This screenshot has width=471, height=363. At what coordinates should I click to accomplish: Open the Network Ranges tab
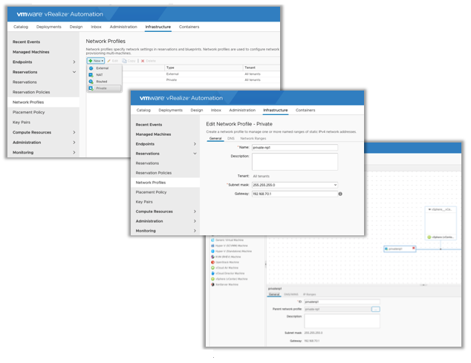[x=253, y=138]
